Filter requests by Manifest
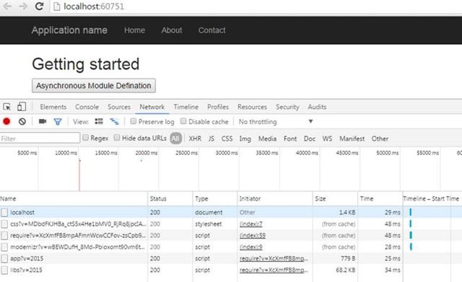This screenshot has width=462, height=282. coord(352,138)
